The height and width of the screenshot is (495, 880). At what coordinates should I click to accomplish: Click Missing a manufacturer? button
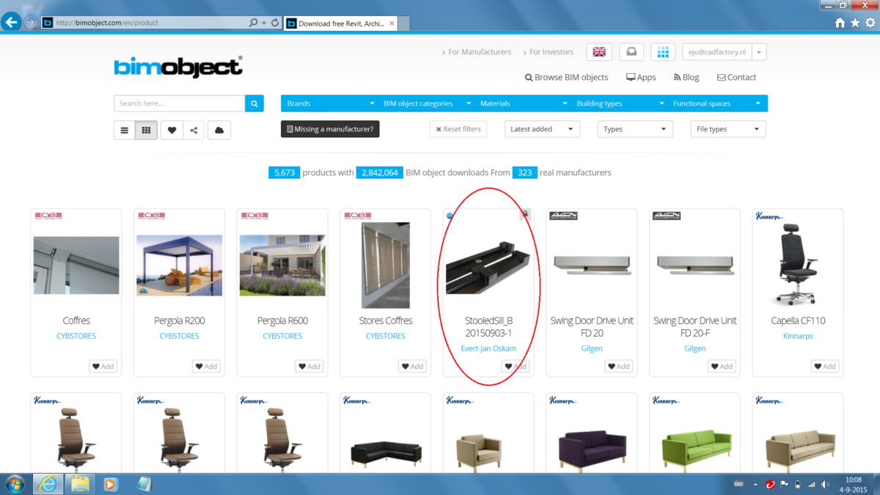330,129
